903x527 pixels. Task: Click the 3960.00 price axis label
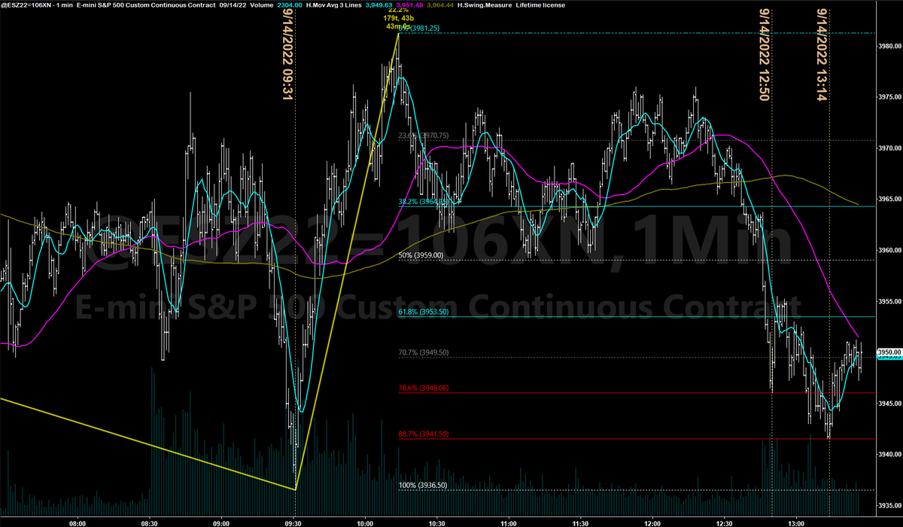coord(889,250)
